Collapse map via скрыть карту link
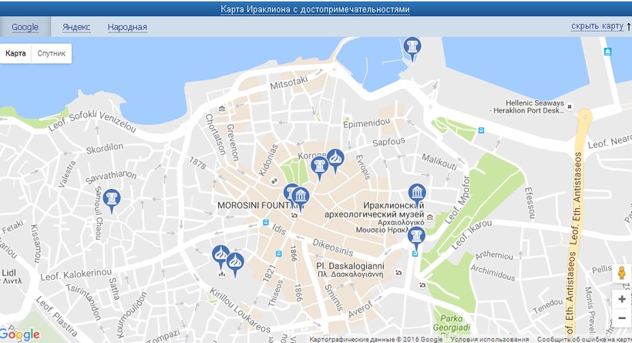Image resolution: width=632 pixels, height=343 pixels. [x=597, y=26]
